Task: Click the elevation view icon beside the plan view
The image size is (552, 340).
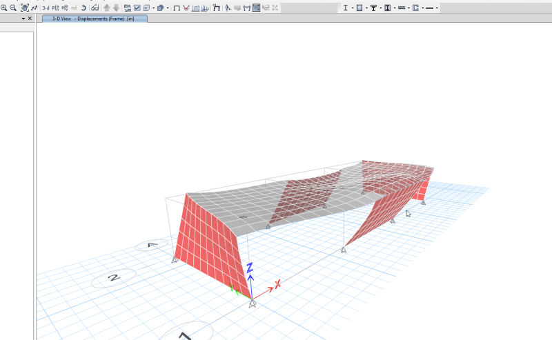Action: pyautogui.click(x=64, y=8)
